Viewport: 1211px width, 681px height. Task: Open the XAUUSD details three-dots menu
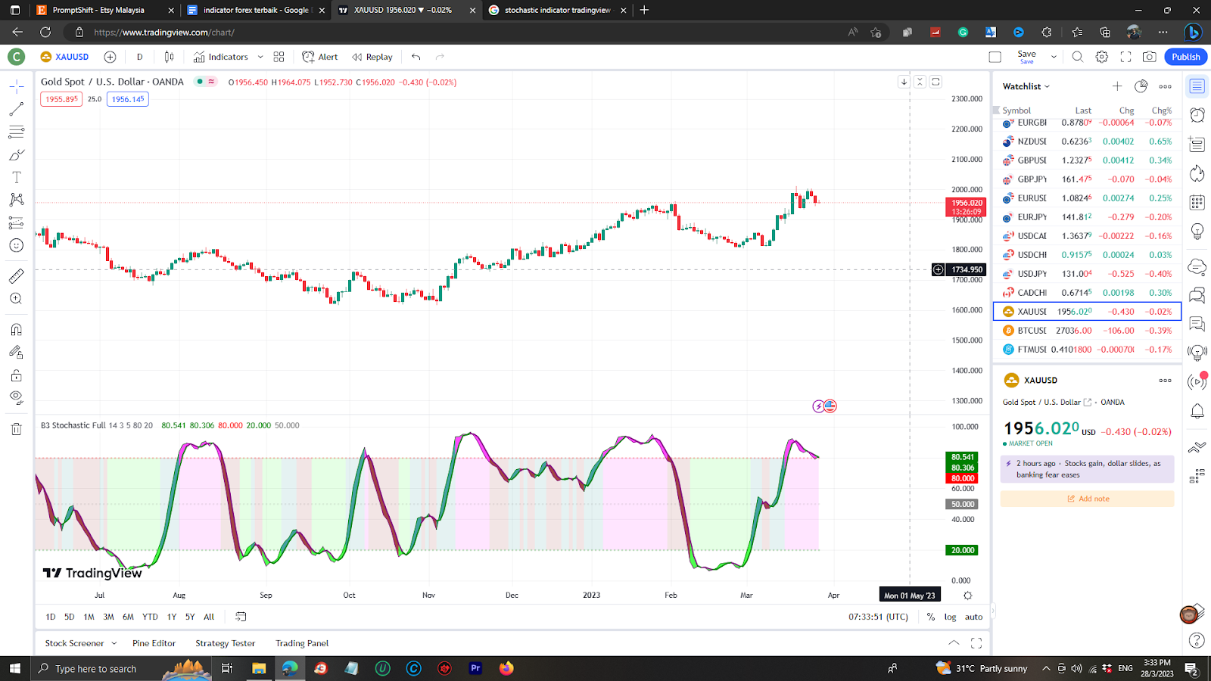coord(1165,381)
